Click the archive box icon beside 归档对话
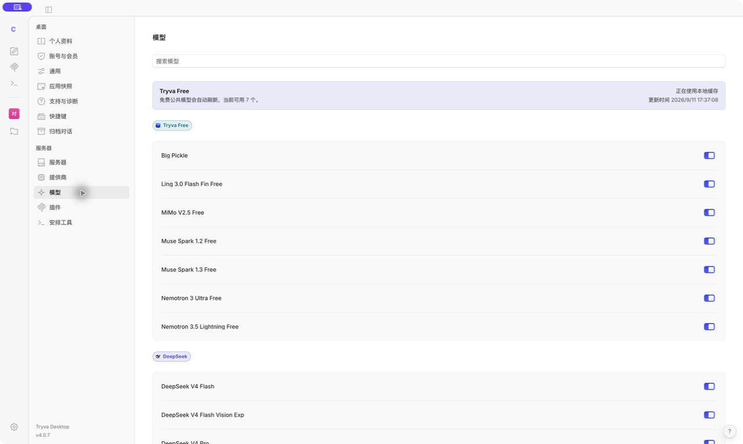This screenshot has width=743, height=444. tap(41, 131)
